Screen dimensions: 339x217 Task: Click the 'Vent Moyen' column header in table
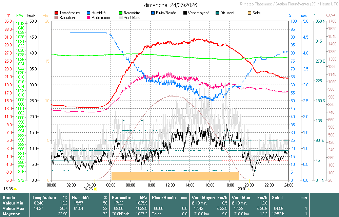[203, 198]
